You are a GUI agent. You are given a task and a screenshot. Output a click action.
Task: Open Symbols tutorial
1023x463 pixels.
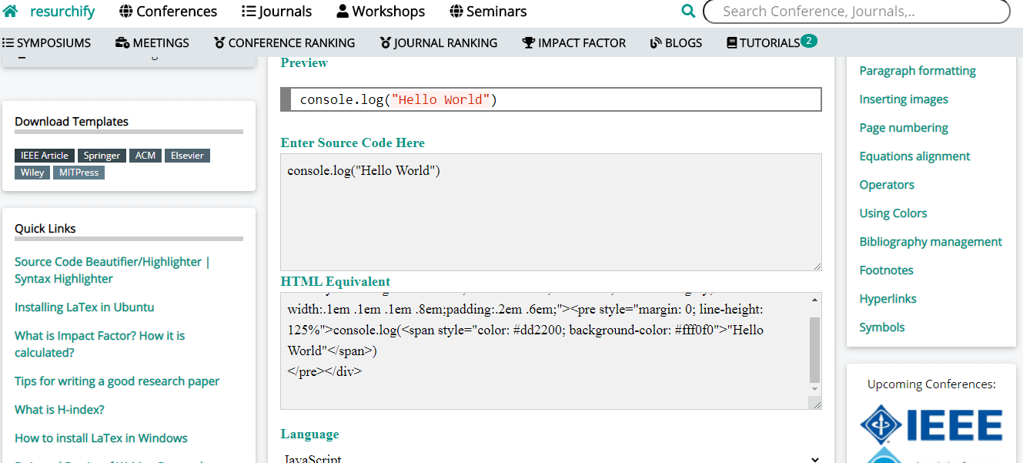[x=882, y=327]
